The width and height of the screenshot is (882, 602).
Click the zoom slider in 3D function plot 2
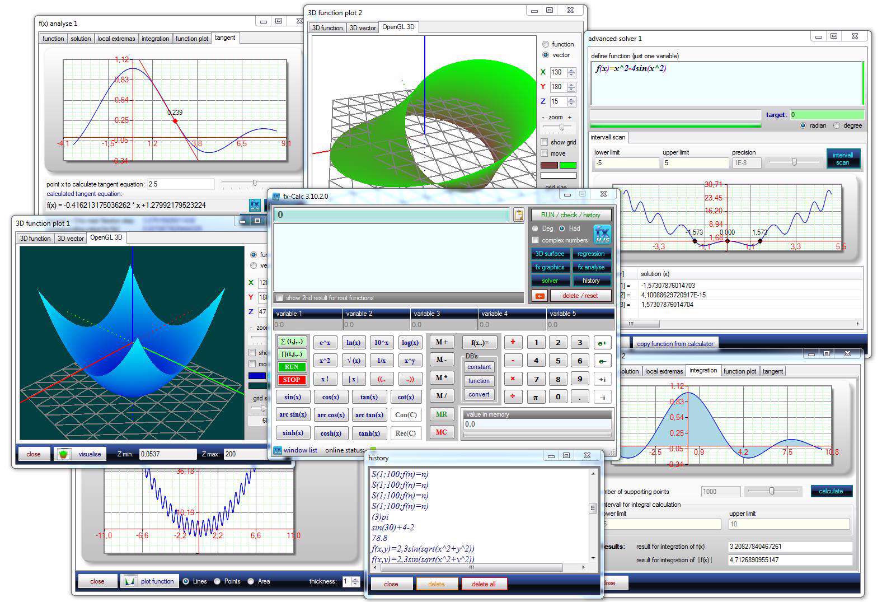click(x=562, y=128)
